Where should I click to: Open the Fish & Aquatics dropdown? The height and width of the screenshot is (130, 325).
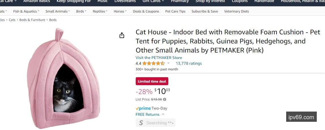(x=26, y=11)
